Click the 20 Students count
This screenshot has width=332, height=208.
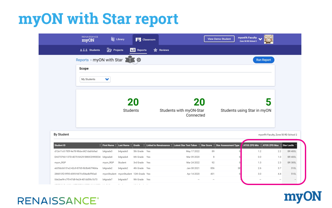[133, 102]
